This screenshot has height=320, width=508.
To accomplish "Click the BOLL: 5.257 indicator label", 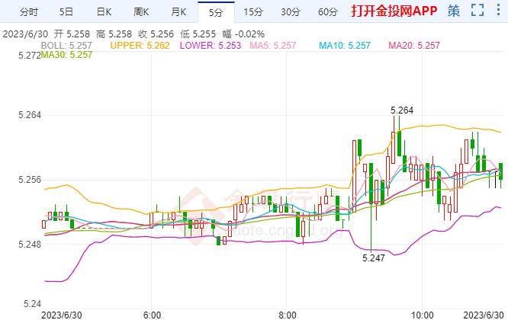I will (x=66, y=45).
